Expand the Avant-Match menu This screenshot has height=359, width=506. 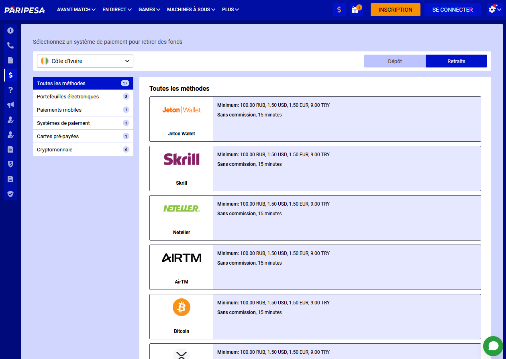click(x=76, y=10)
